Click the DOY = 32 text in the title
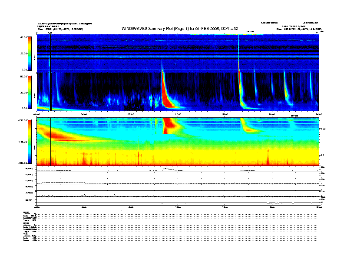The height and width of the screenshot is (266, 344). tap(230, 29)
